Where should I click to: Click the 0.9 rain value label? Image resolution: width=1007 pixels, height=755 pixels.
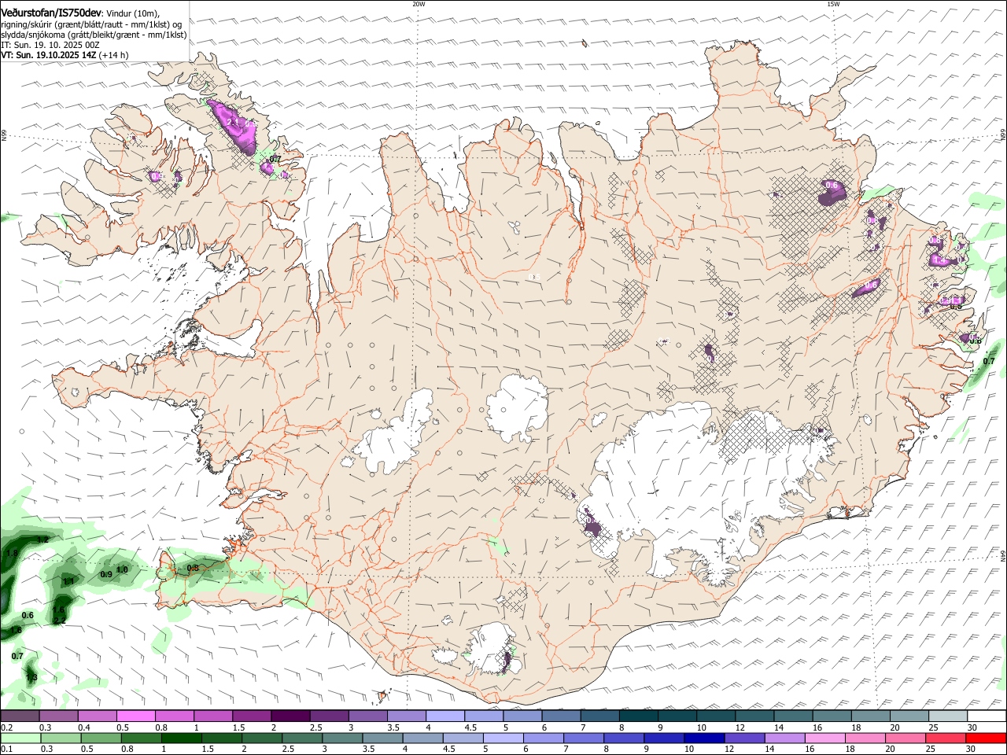pyautogui.click(x=106, y=575)
